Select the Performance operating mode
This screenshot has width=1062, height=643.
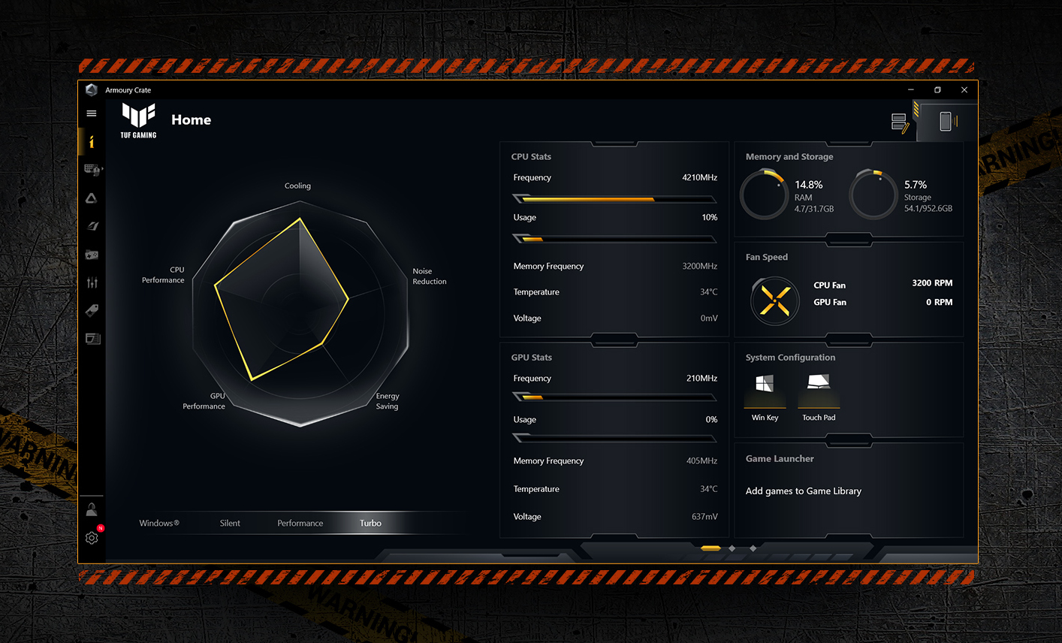[300, 523]
